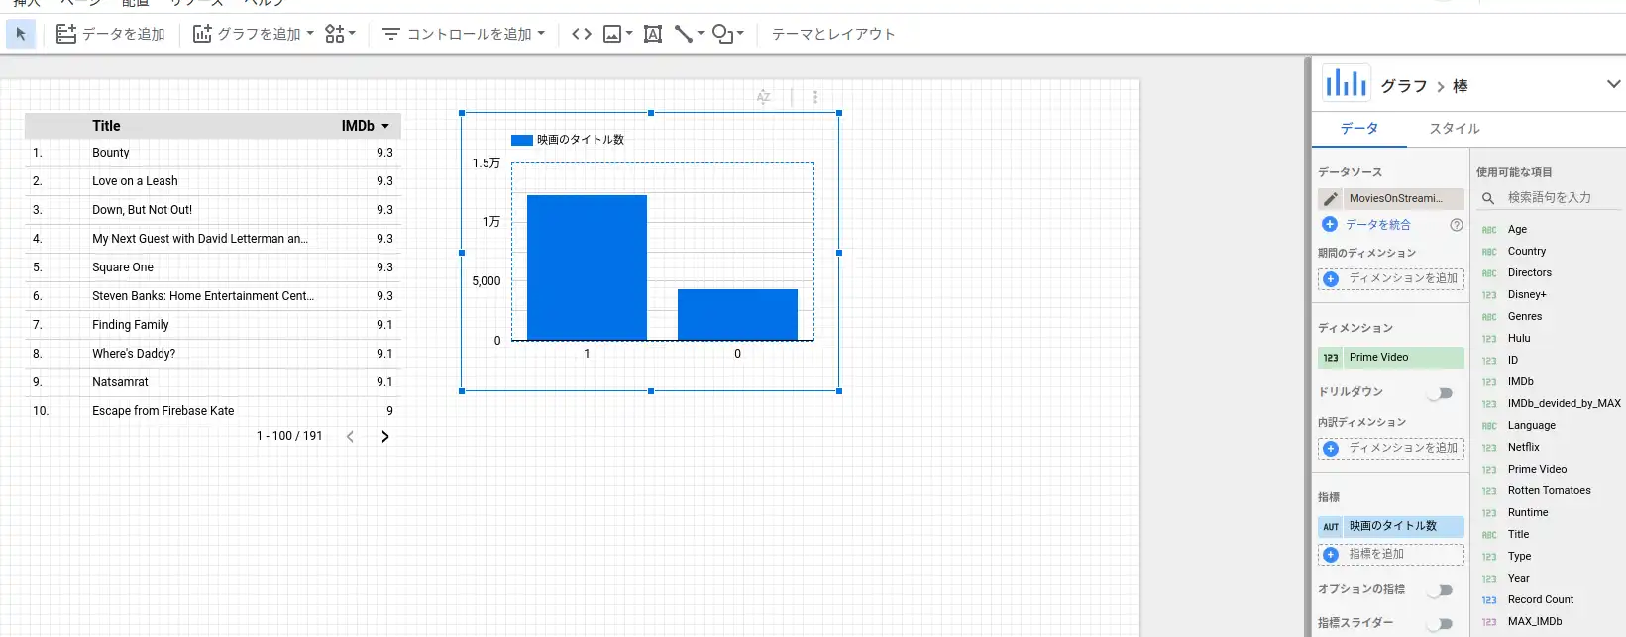The width and height of the screenshot is (1626, 637).
Task: Open the community visualizations and components menu
Action: point(340,34)
